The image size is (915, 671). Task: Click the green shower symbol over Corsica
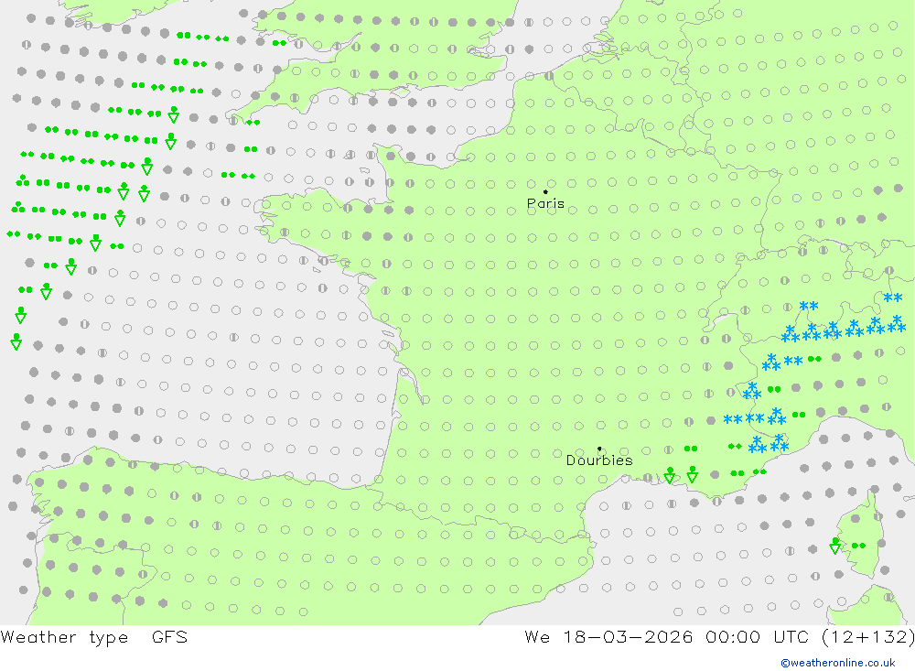pos(835,546)
